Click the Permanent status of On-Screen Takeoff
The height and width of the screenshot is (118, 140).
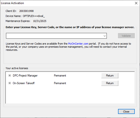pyautogui.click(x=60, y=83)
